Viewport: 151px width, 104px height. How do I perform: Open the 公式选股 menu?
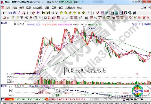point(38,8)
